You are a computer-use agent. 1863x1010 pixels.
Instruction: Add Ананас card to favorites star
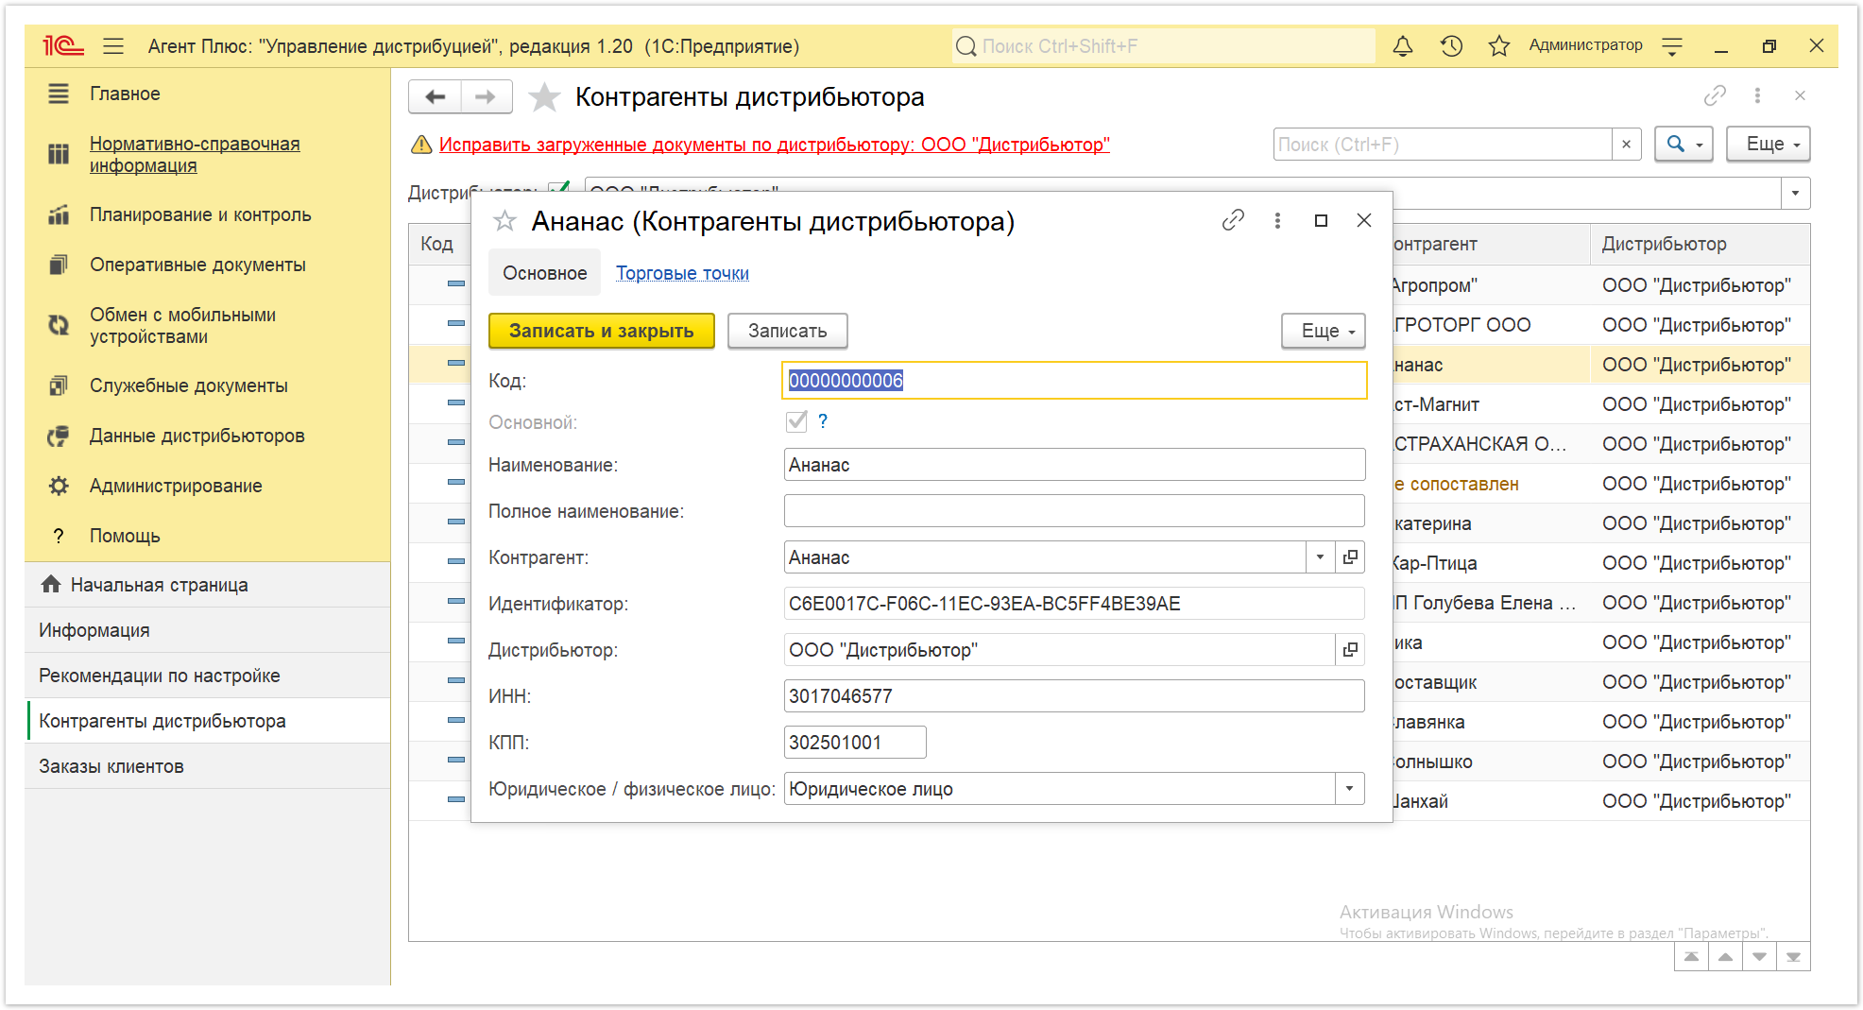click(x=505, y=221)
